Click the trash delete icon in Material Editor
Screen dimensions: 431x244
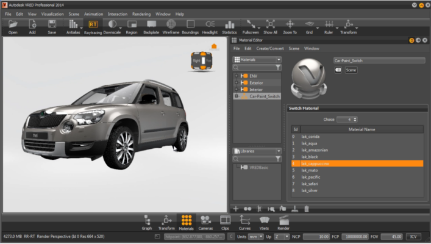pyautogui.click(x=307, y=209)
